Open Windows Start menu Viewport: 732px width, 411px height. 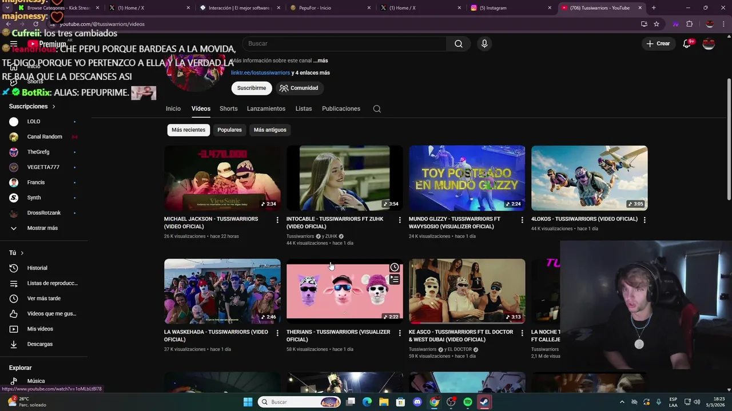point(248,402)
